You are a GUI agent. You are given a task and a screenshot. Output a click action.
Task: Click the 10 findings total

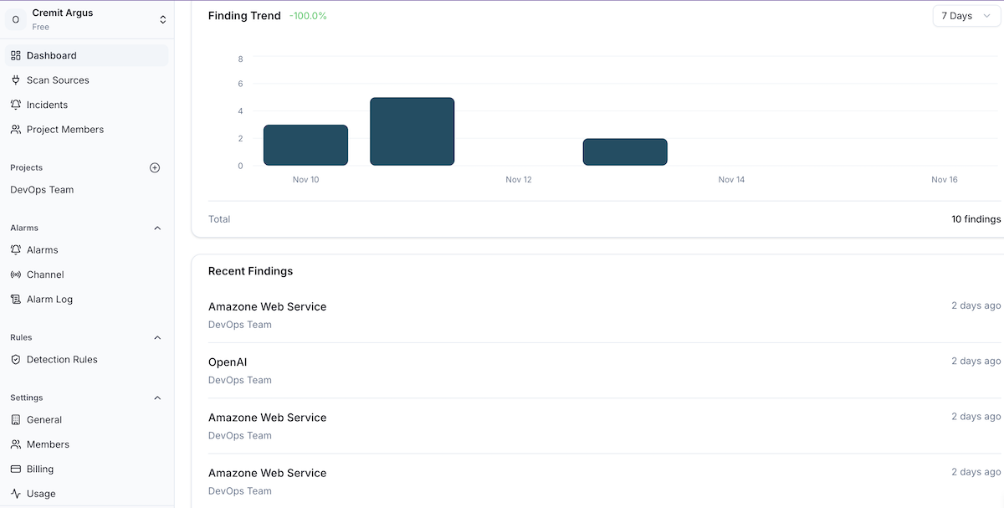pyautogui.click(x=976, y=219)
